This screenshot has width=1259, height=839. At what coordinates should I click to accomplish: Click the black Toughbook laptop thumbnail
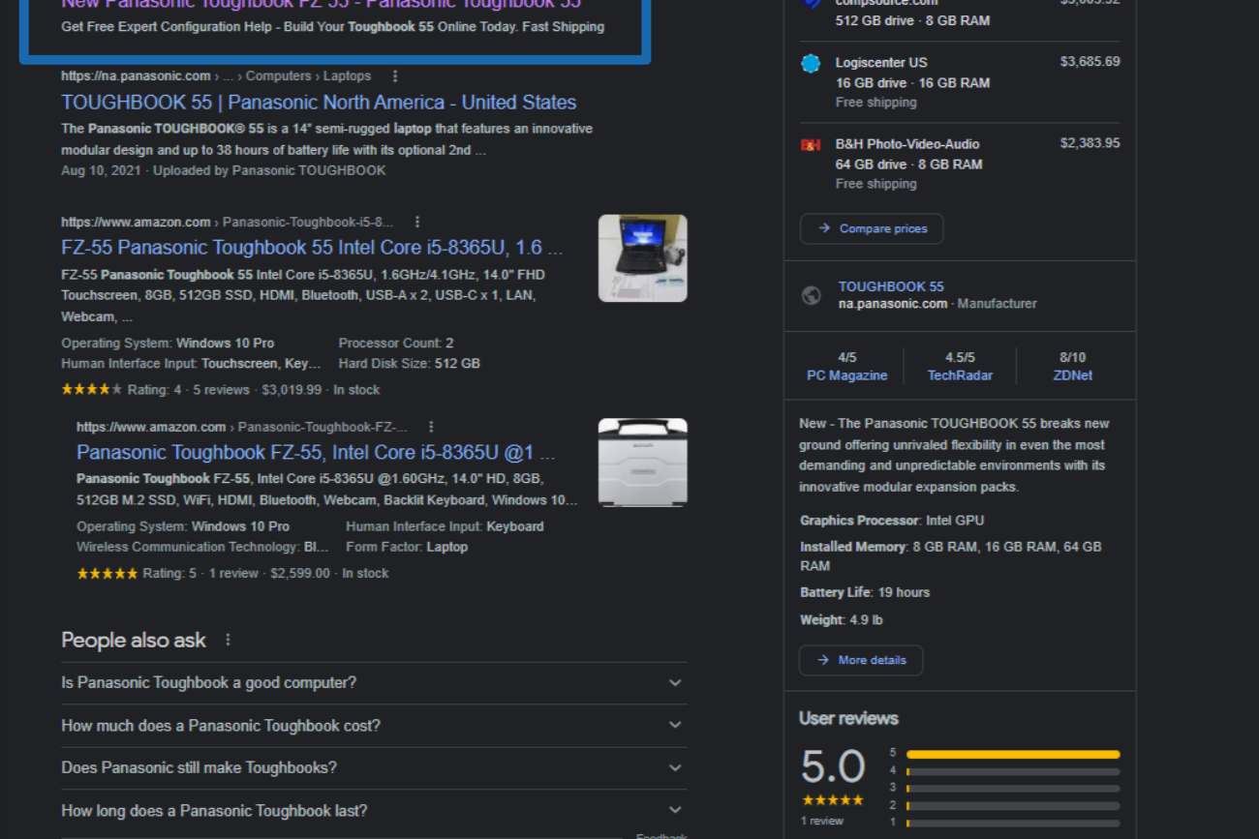642,258
